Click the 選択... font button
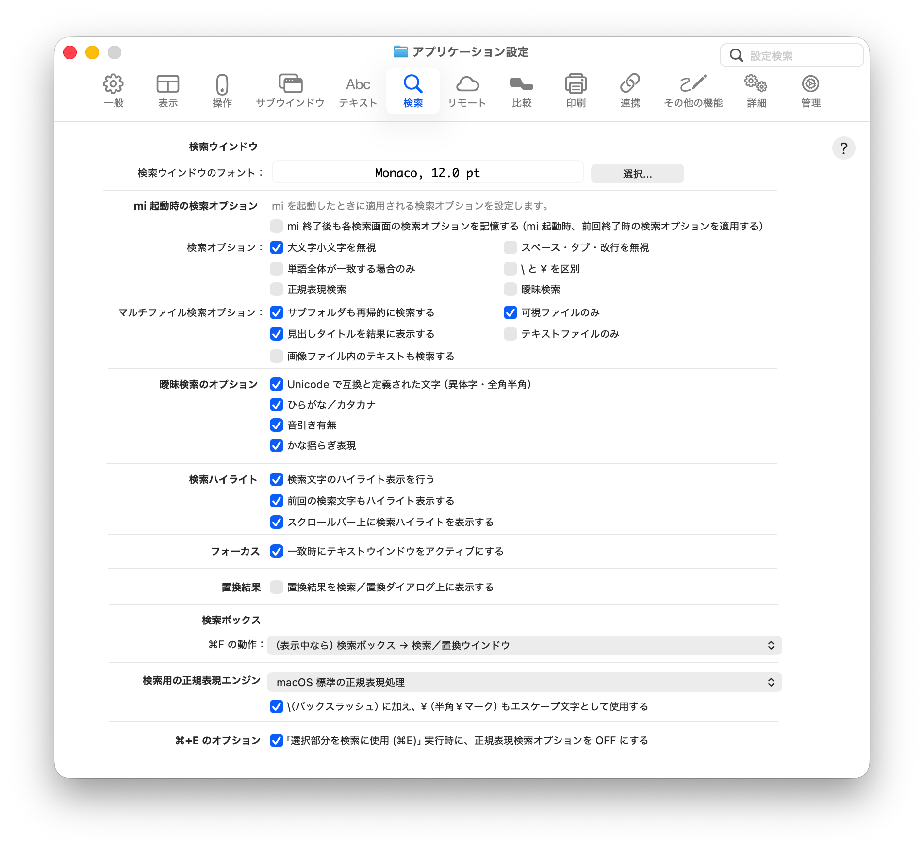Viewport: 924px width, 850px height. pos(637,174)
